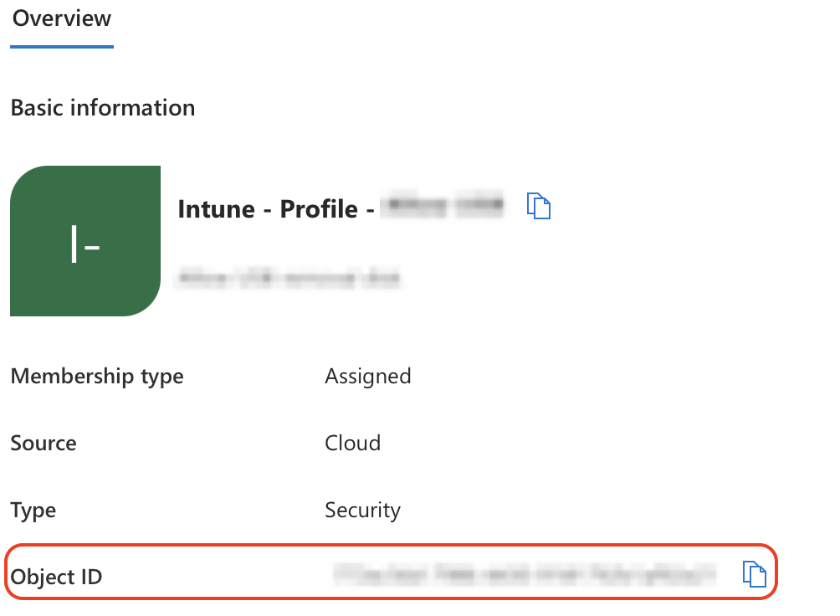This screenshot has height=616, width=840.
Task: Click the Object ID label
Action: click(56, 577)
